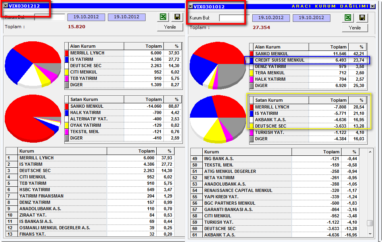Export VIX0301012 data to Excel icon

click(x=348, y=17)
